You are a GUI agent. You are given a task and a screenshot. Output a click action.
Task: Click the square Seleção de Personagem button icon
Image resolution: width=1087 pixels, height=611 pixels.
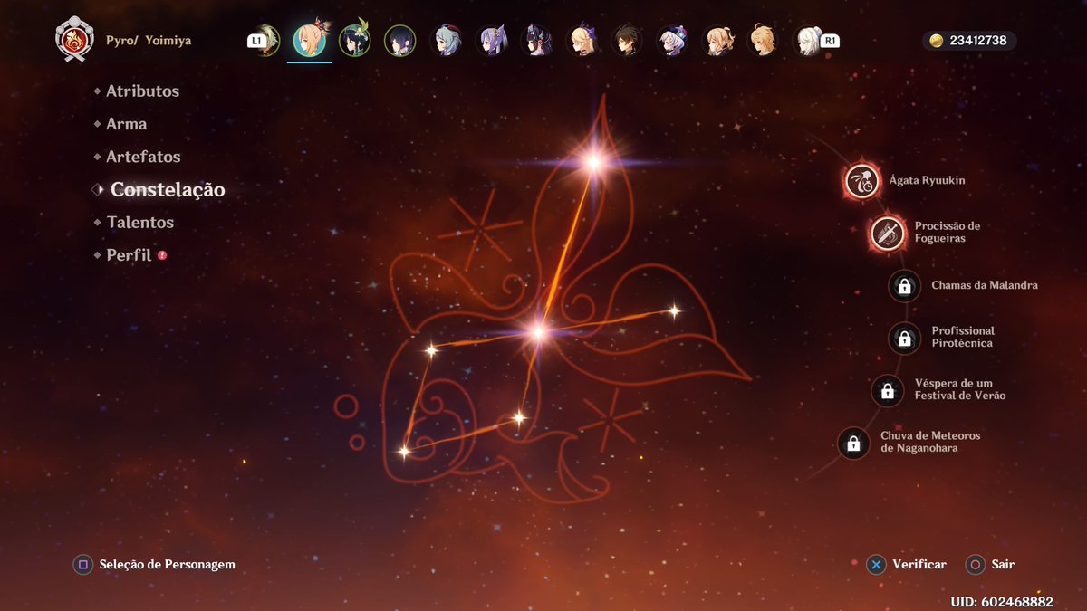(83, 565)
